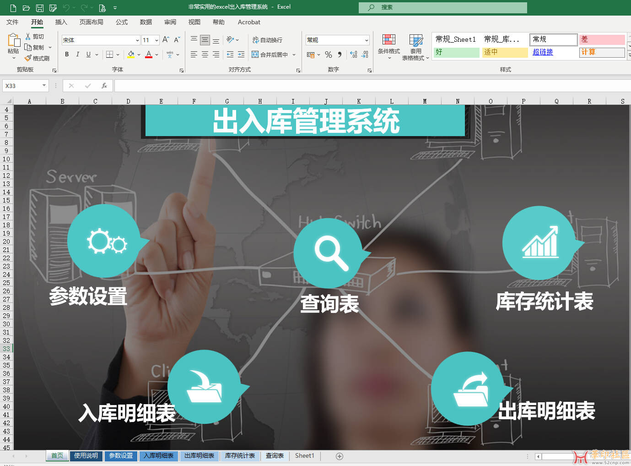Click the Format Painter (格式刷) button
The height and width of the screenshot is (466, 631).
pyautogui.click(x=37, y=58)
